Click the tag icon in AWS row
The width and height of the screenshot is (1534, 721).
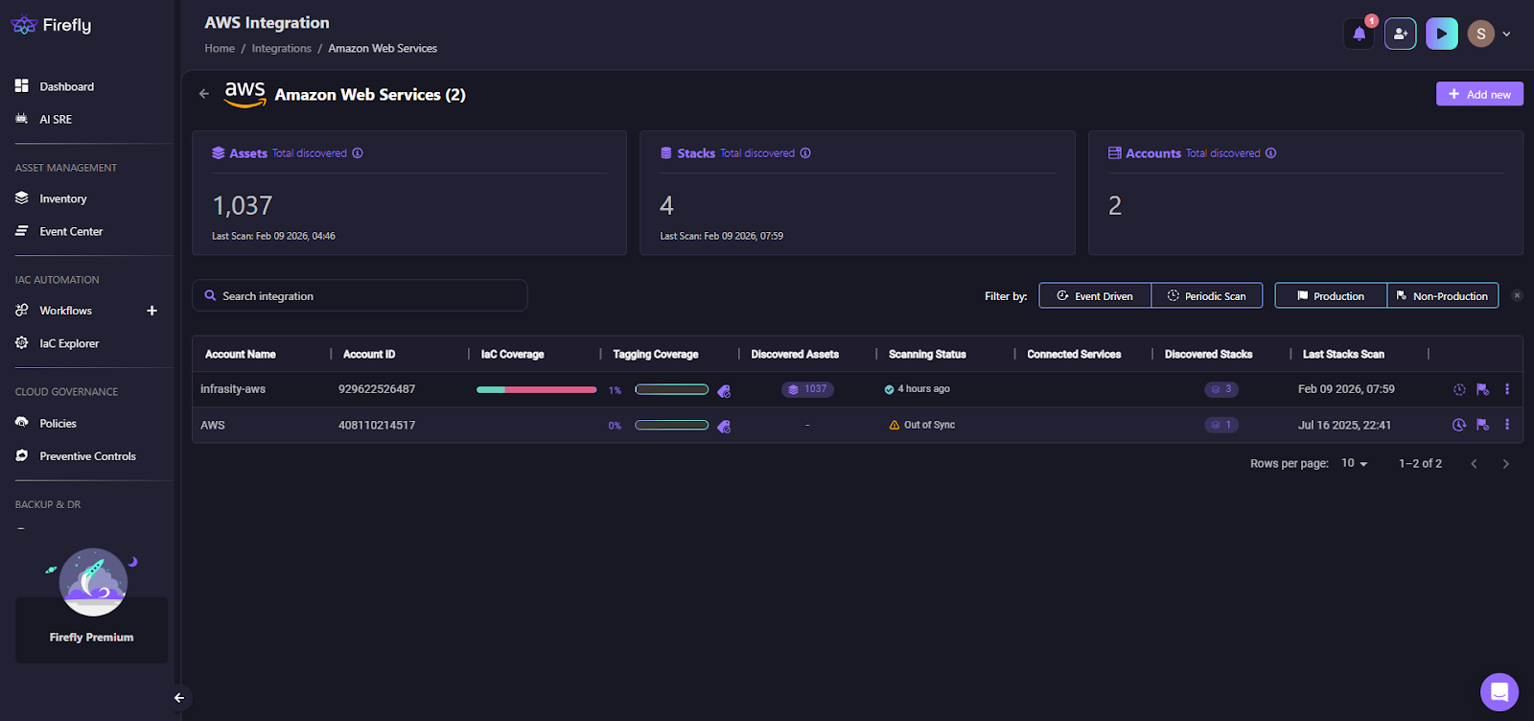click(x=724, y=427)
